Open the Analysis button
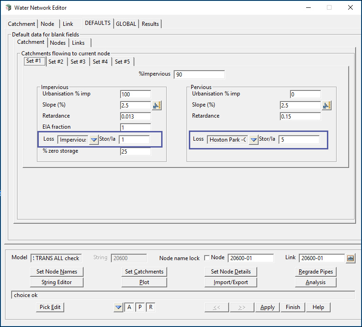The image size is (362, 327). (x=315, y=282)
